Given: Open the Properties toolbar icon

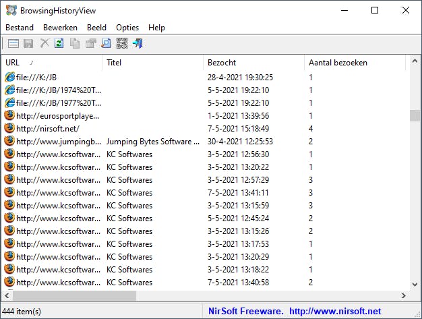Looking at the screenshot, I should tap(90, 44).
